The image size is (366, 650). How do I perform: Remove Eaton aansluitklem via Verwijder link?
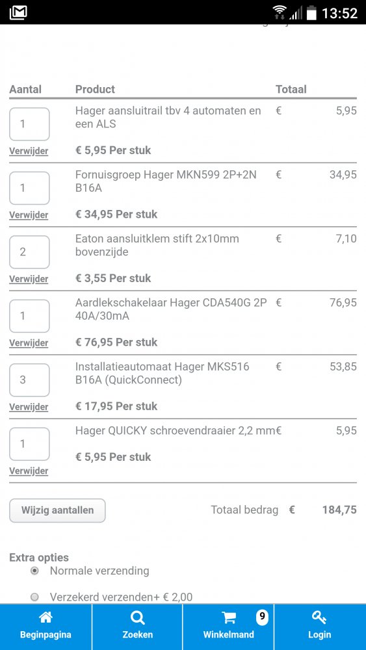29,279
